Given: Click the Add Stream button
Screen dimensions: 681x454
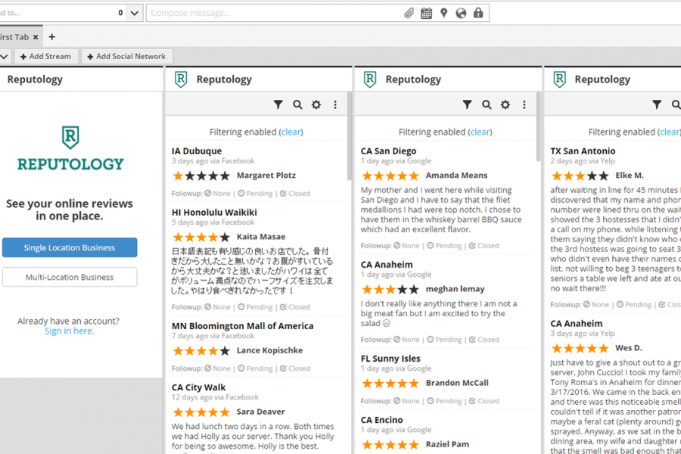Looking at the screenshot, I should point(46,57).
